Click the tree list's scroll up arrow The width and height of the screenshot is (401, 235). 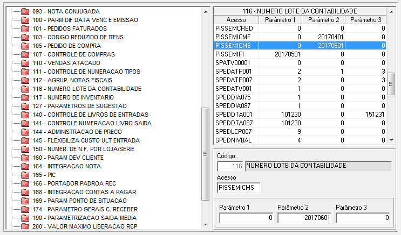click(205, 11)
